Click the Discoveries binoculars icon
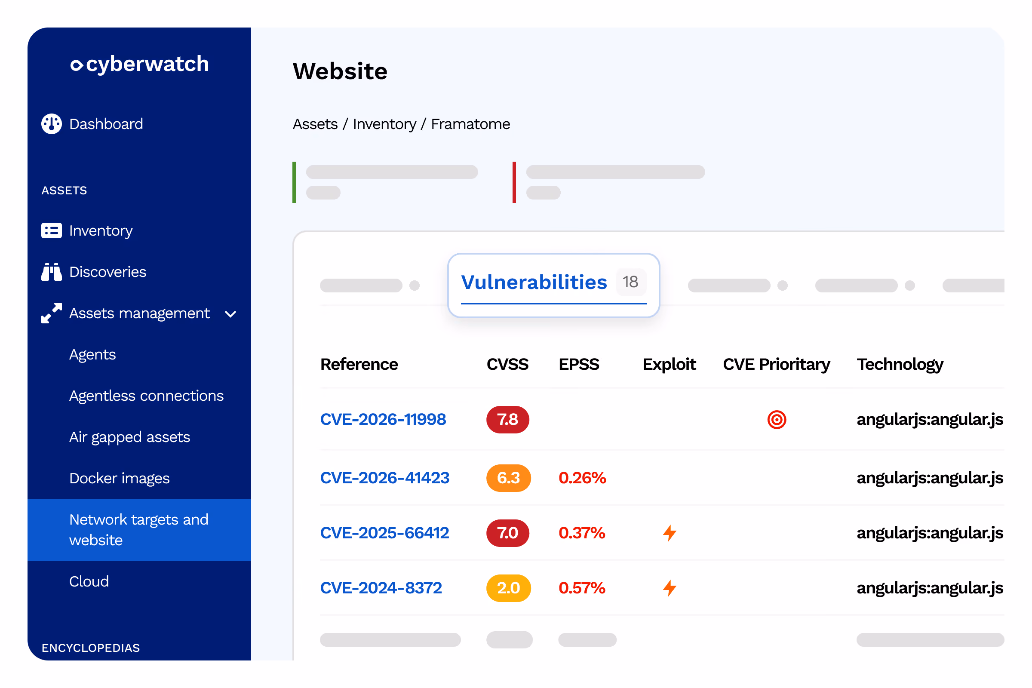Screen dimensions: 1032x688 click(x=52, y=272)
